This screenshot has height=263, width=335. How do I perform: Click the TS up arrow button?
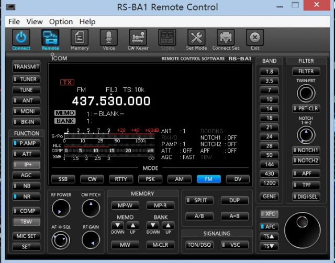pyautogui.click(x=269, y=236)
